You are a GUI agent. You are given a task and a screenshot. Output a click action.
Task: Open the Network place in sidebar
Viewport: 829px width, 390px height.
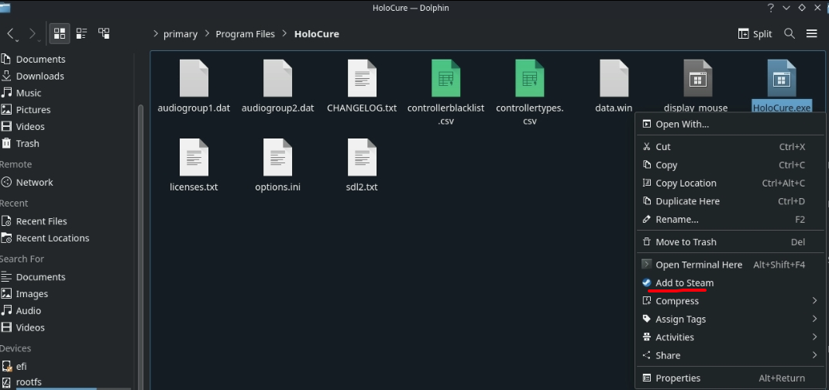tap(34, 183)
